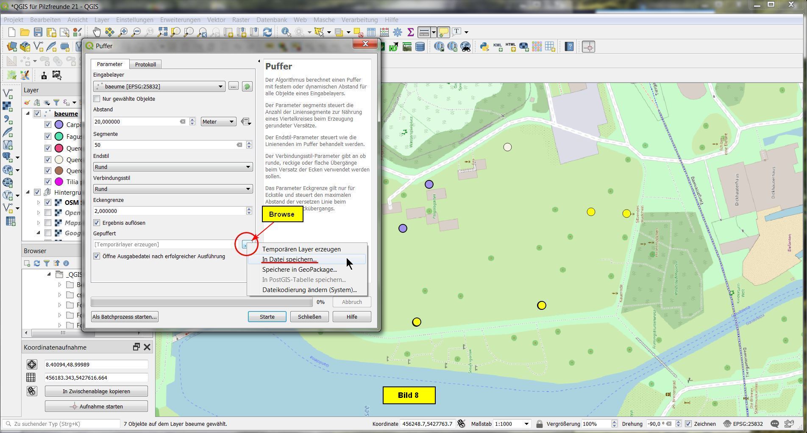Image resolution: width=807 pixels, height=433 pixels.
Task: Select the Pan Map hand tool
Action: pos(97,32)
